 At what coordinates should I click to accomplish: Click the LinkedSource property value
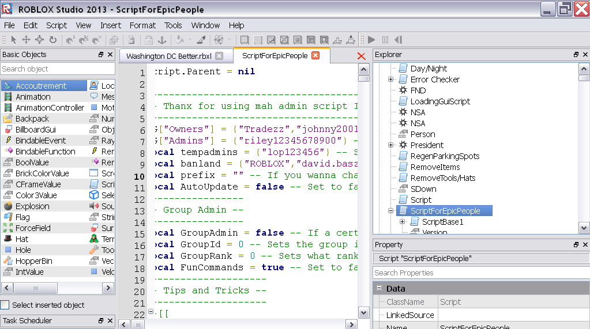coord(514,315)
